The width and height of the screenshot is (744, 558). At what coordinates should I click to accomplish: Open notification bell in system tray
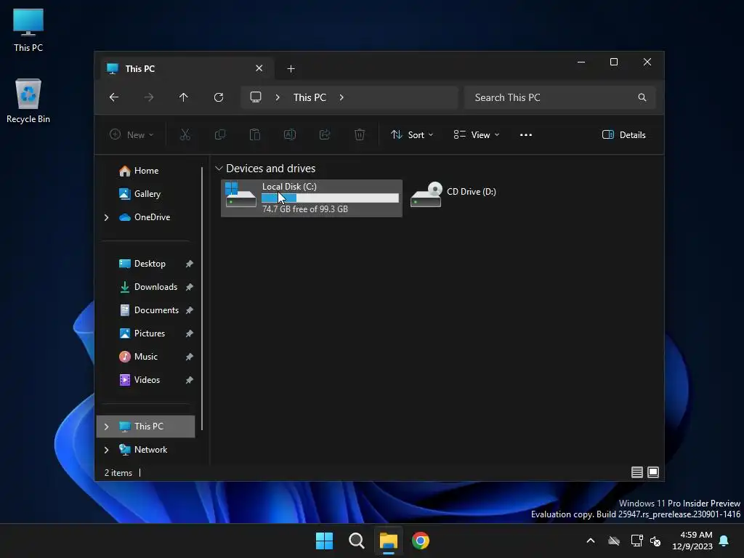point(724,541)
